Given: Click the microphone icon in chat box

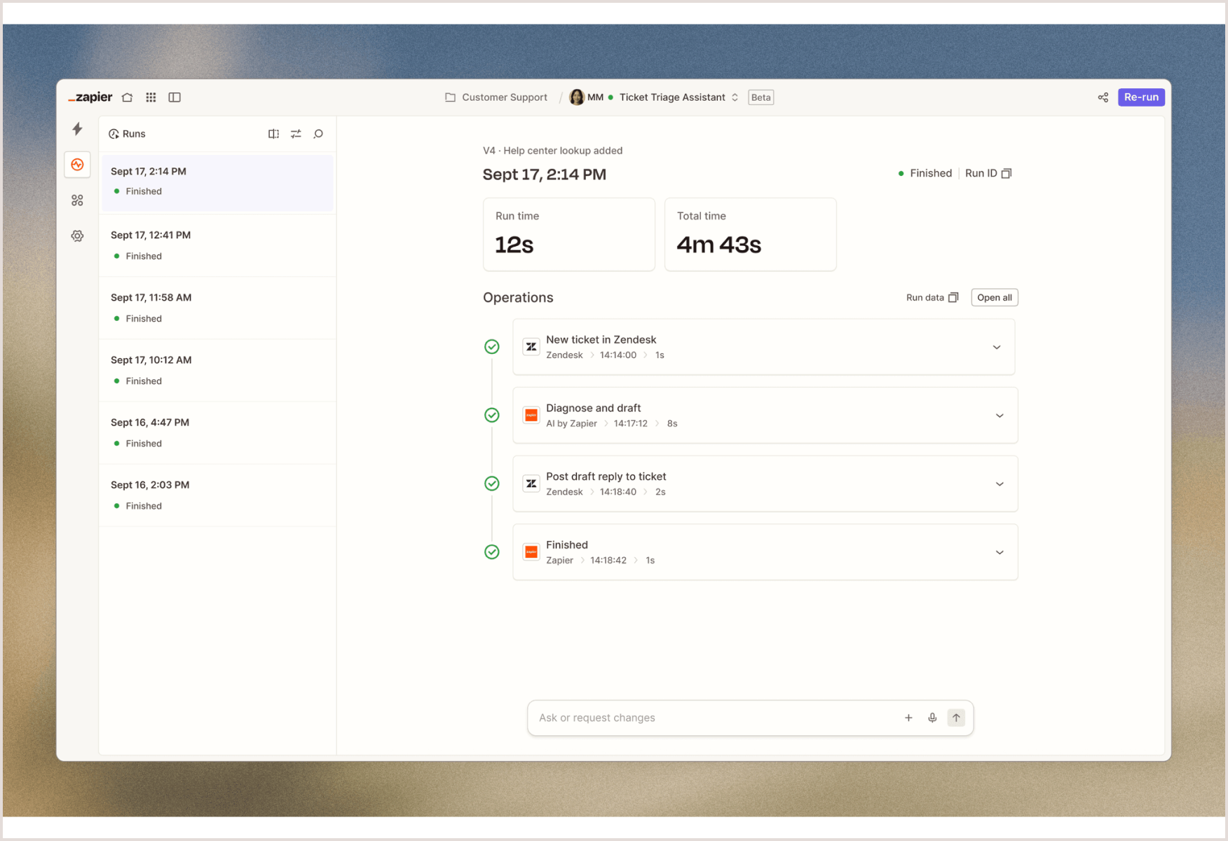Looking at the screenshot, I should [932, 718].
